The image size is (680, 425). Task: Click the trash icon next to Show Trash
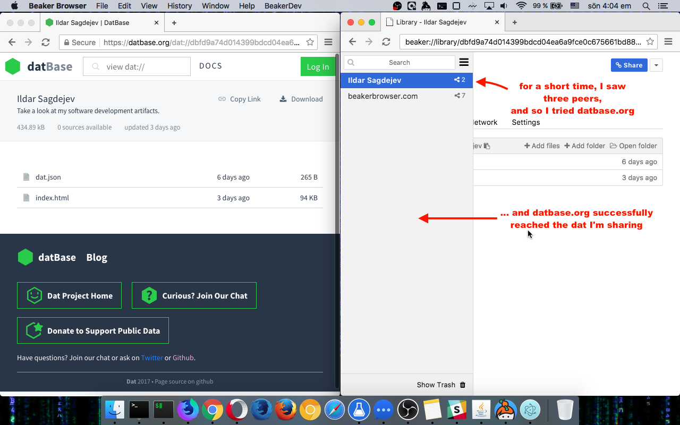[463, 385]
